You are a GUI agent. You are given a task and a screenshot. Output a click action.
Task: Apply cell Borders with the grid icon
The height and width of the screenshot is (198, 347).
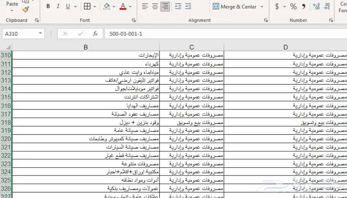click(87, 7)
